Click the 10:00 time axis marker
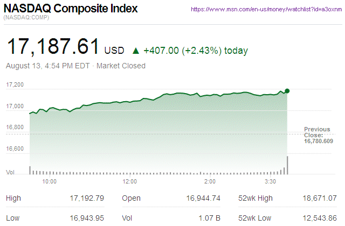Viewport: 345px width, 226px height. point(49,181)
